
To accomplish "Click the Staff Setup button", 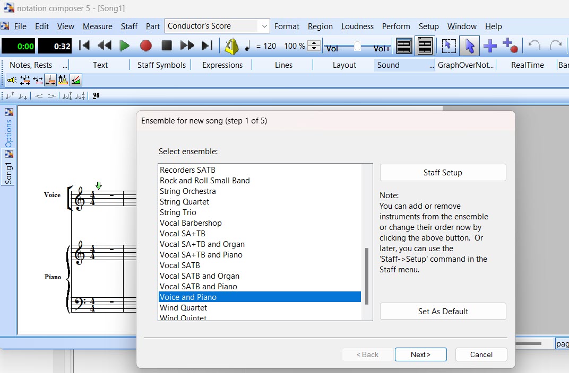I will pos(443,173).
